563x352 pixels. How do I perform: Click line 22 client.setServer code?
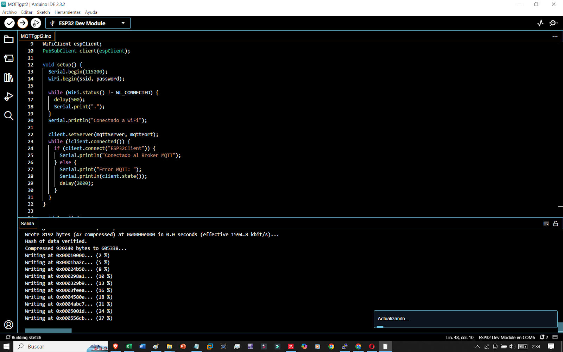coord(103,134)
